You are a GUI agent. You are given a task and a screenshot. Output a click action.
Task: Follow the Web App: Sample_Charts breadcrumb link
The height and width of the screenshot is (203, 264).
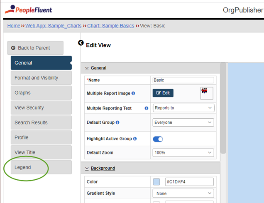tap(54, 26)
